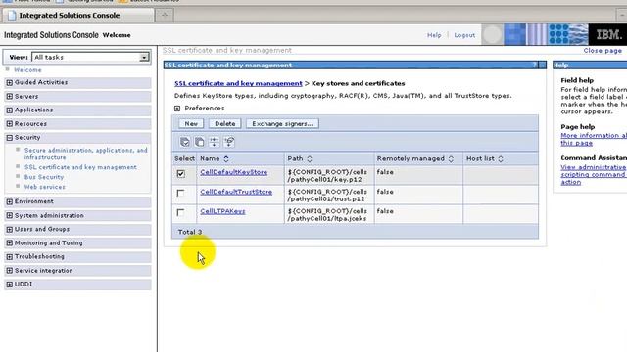627x352 pixels.
Task: Open a new browser tab with plus
Action: [x=165, y=16]
